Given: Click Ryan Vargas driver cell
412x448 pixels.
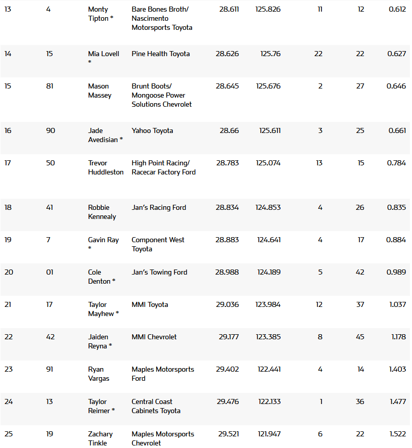Looking at the screenshot, I should tap(100, 374).
